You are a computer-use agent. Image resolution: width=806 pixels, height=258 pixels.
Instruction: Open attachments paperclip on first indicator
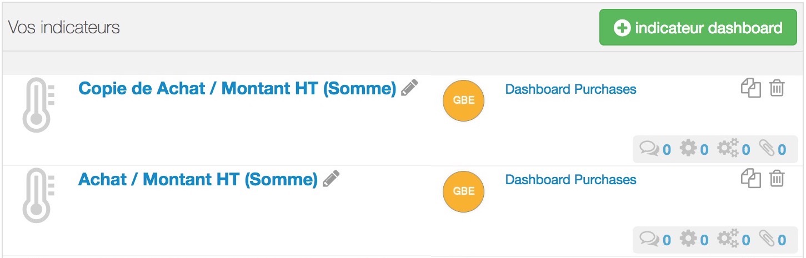(773, 149)
